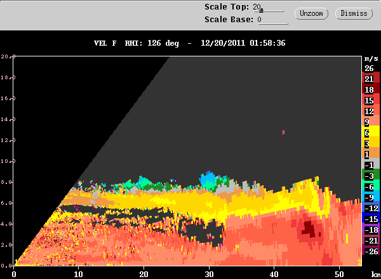Click the 30 km range axis label
This screenshot has height=279, width=381.
pos(209,275)
